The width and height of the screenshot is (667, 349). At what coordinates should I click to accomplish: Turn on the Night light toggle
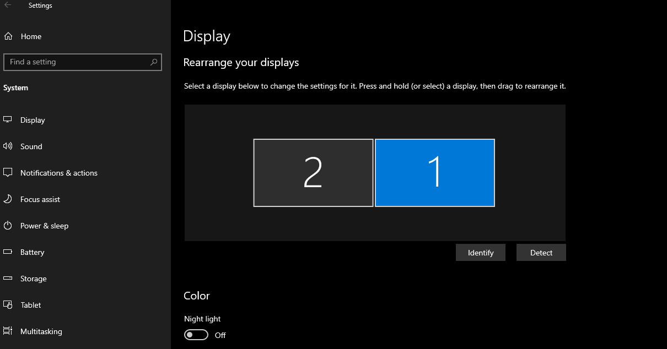(x=196, y=335)
